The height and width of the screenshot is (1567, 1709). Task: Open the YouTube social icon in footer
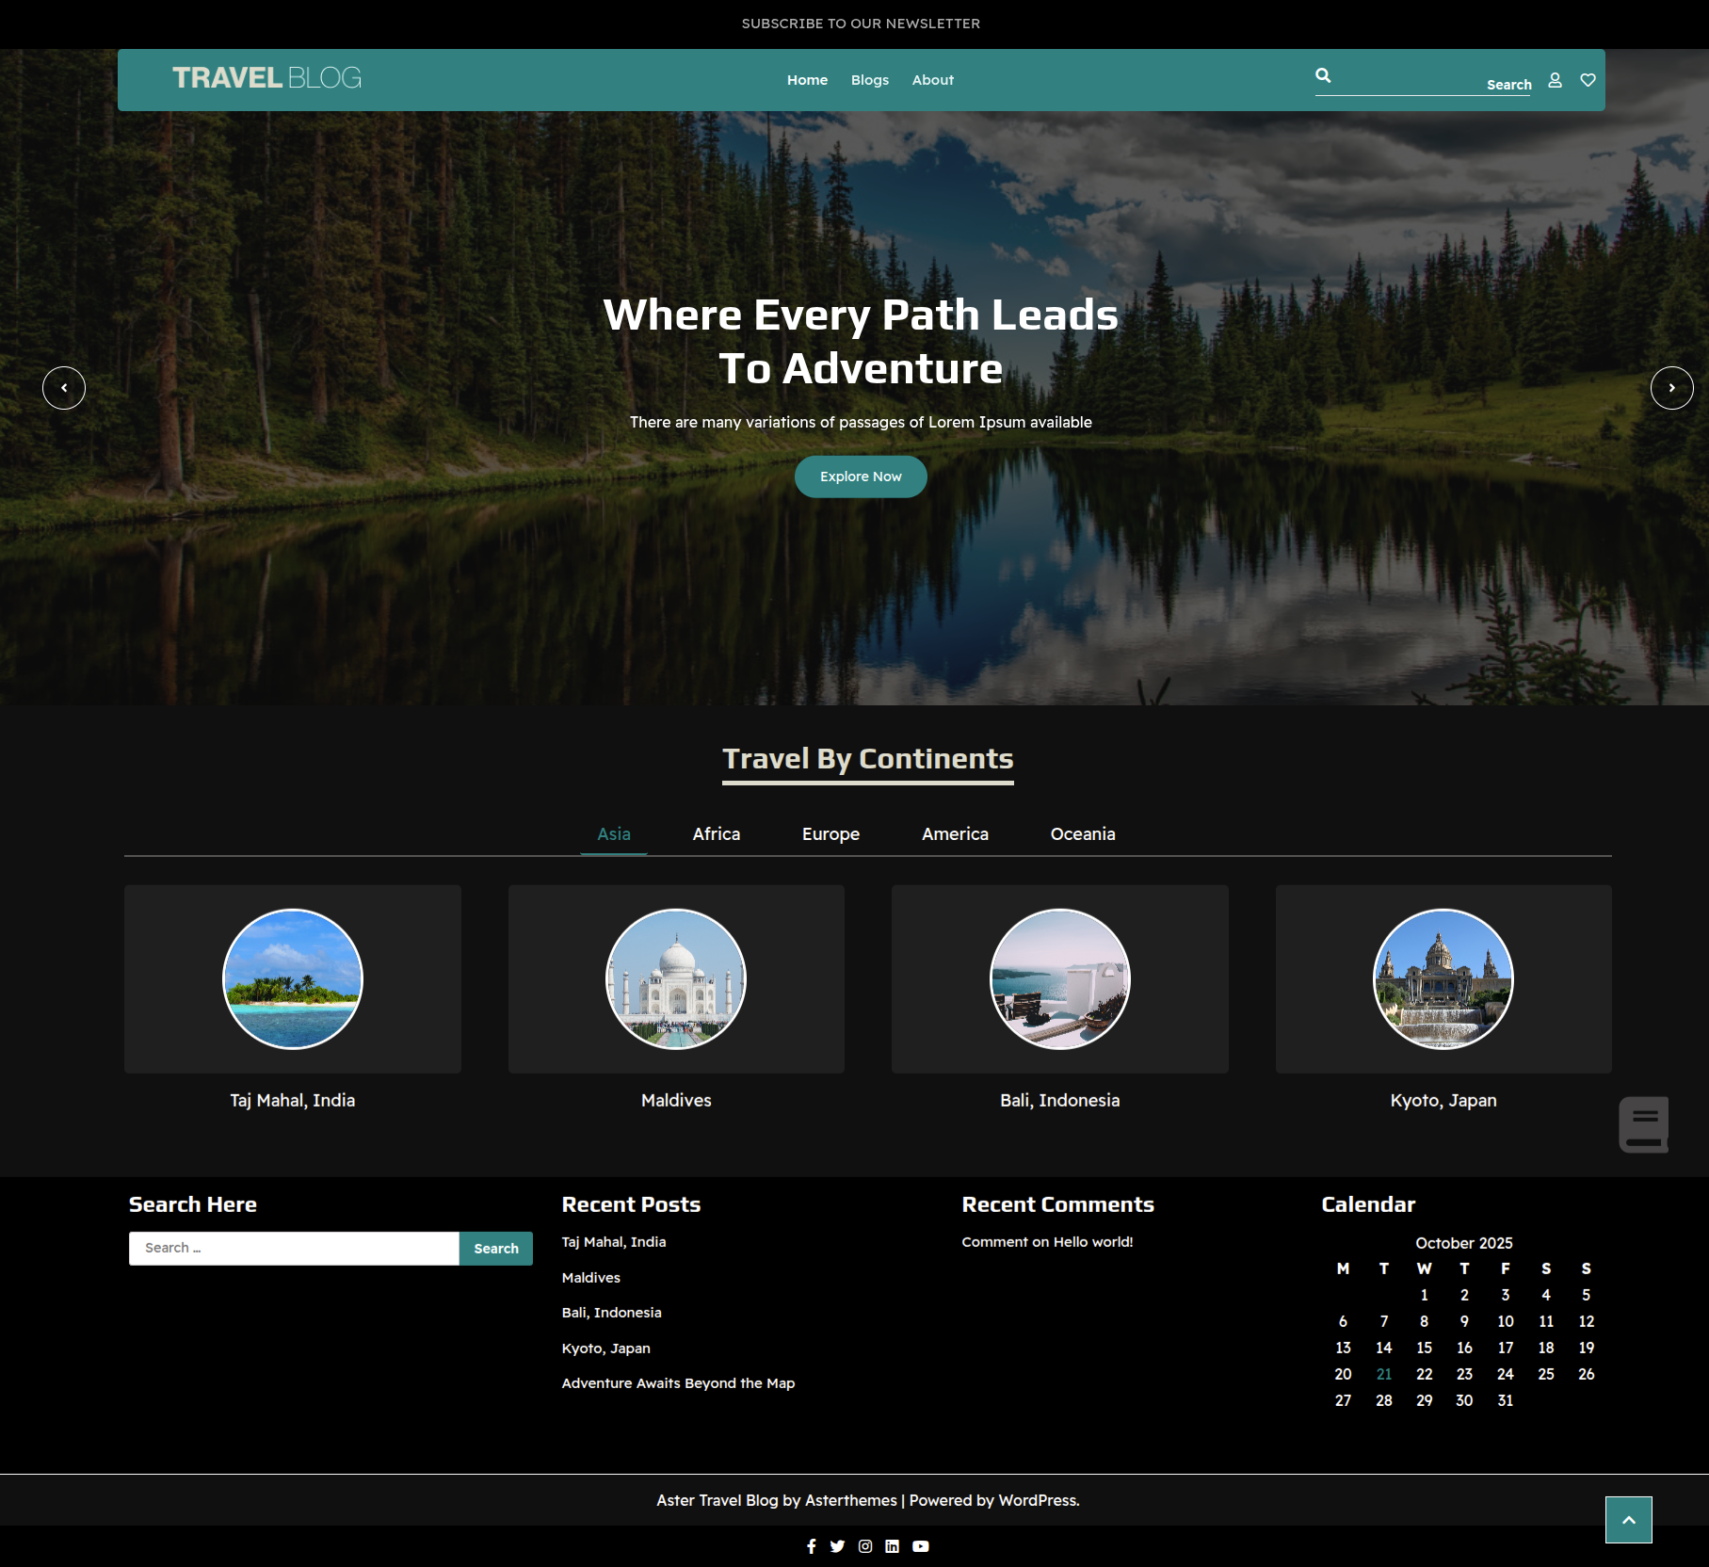tap(920, 1546)
